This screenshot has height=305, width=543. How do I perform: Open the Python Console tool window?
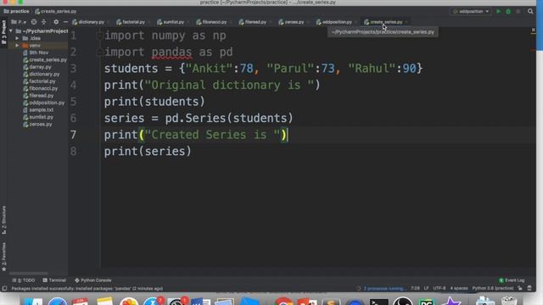[x=93, y=280]
